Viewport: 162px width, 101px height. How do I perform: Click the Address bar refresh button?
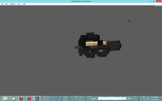click(125, 98)
